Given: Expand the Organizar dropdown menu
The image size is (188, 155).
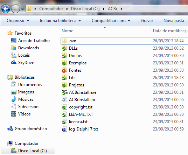Looking at the screenshot, I should 18,21.
